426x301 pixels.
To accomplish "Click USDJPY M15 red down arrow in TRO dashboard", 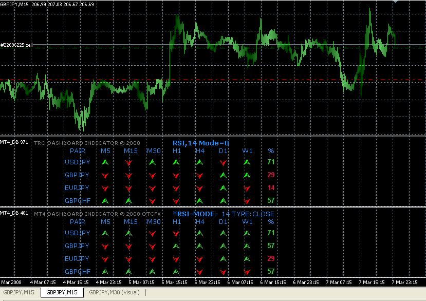I will coord(129,163).
